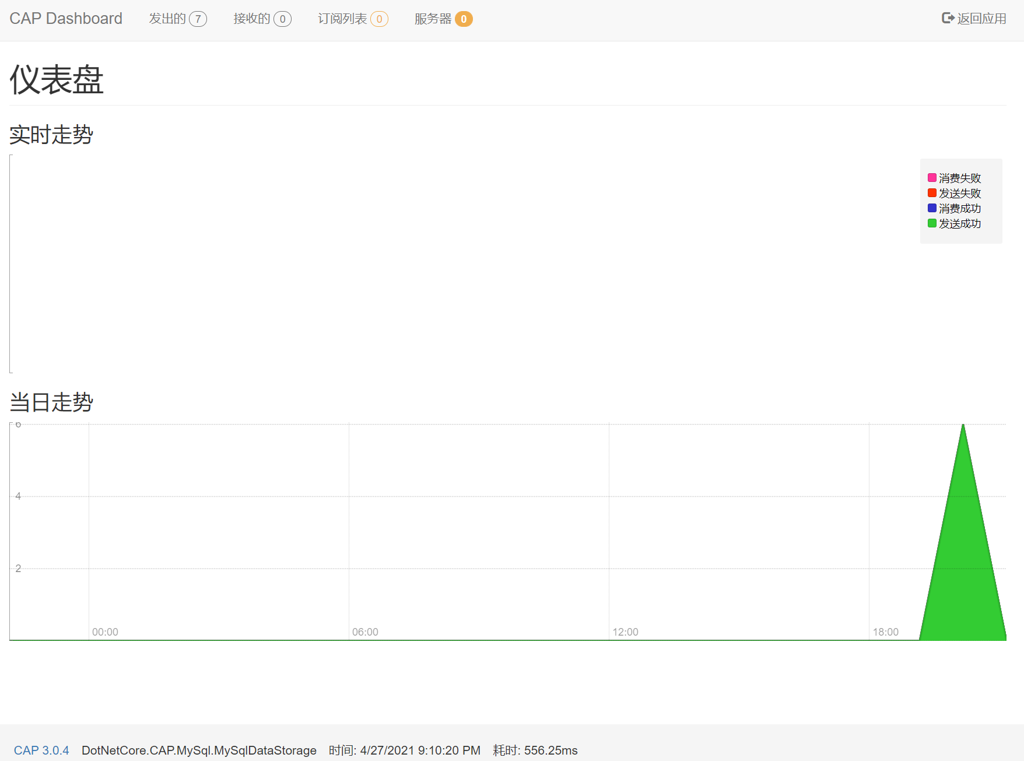Click the 00:00 time axis label

(x=105, y=632)
